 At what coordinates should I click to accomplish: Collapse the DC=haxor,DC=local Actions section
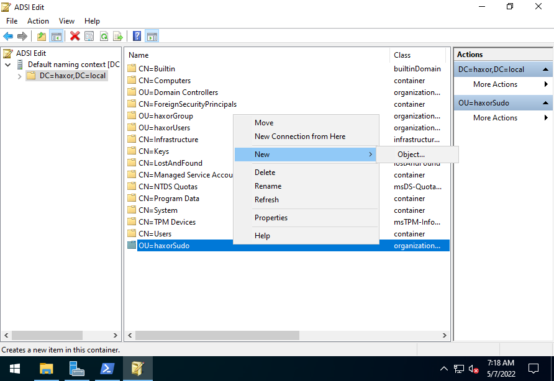click(x=545, y=69)
